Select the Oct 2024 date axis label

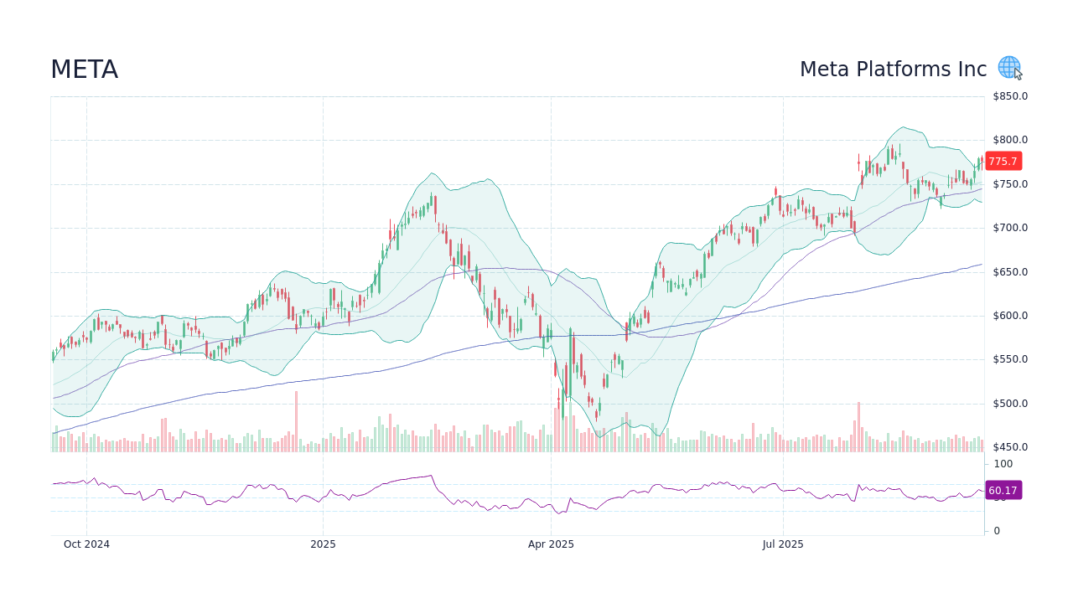[x=86, y=544]
